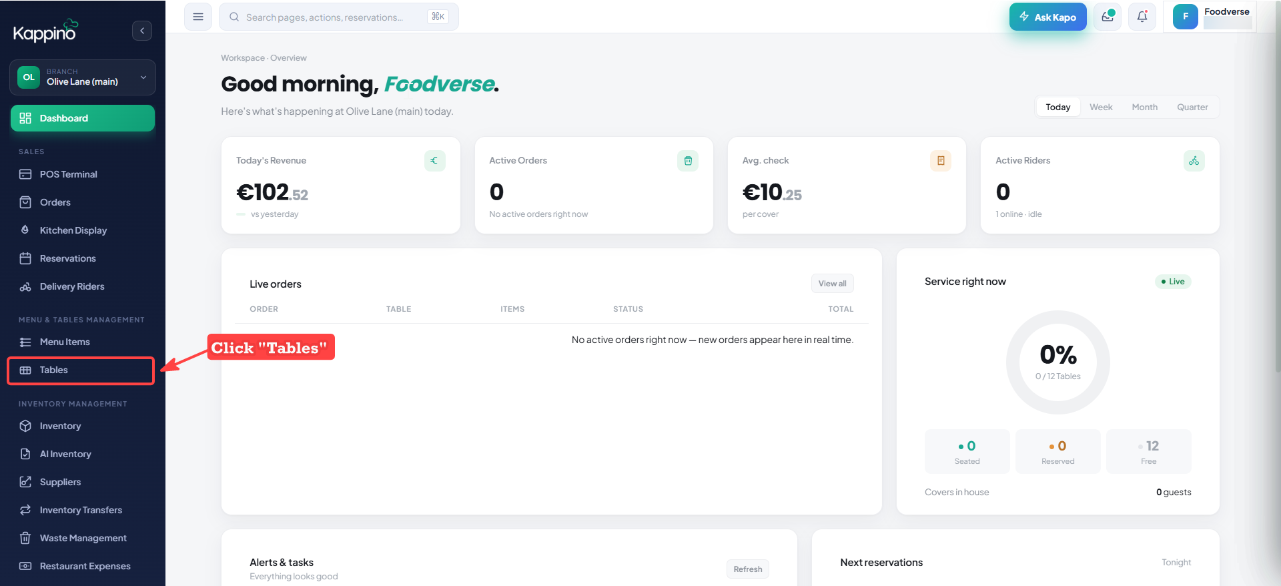Screen dimensions: 1281x586
Task: Click the Reservations calendar icon
Action: coord(25,258)
